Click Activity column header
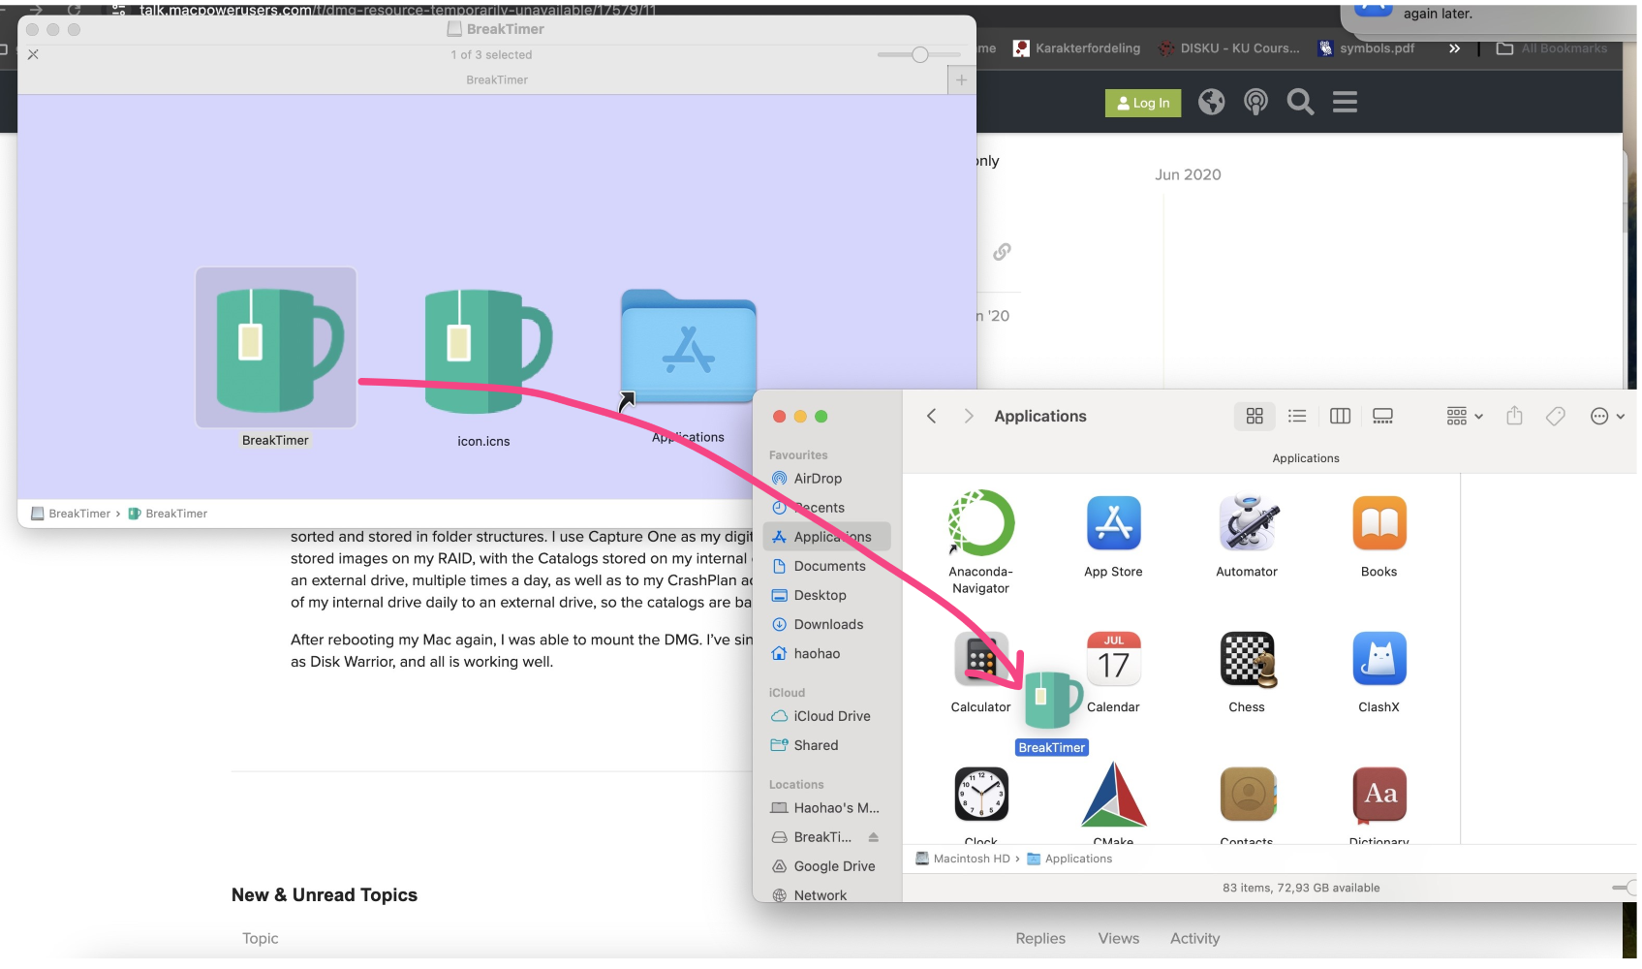The width and height of the screenshot is (1642, 969). tap(1194, 938)
